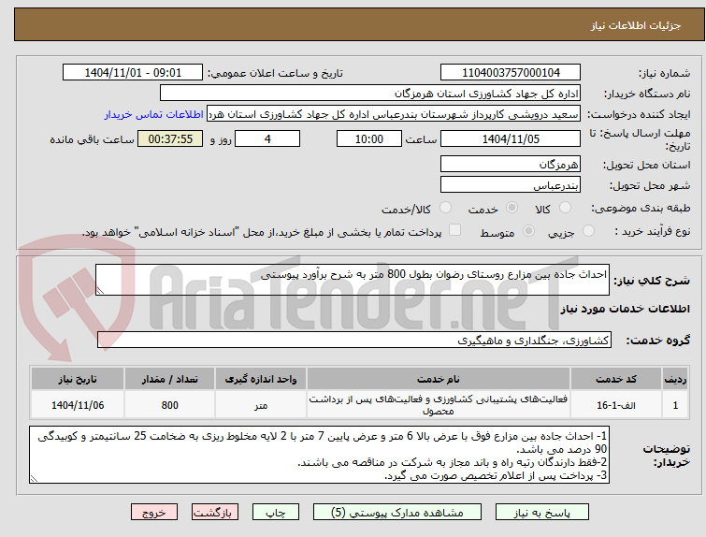Click the buyer organization name field
This screenshot has width=706, height=537.
tap(370, 94)
